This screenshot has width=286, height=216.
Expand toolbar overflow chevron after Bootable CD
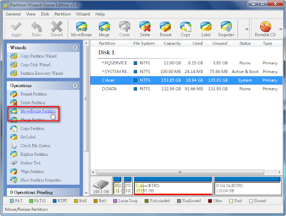[x=280, y=29]
